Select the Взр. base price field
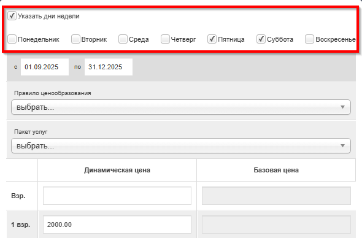The image size is (362, 238). tap(276, 196)
